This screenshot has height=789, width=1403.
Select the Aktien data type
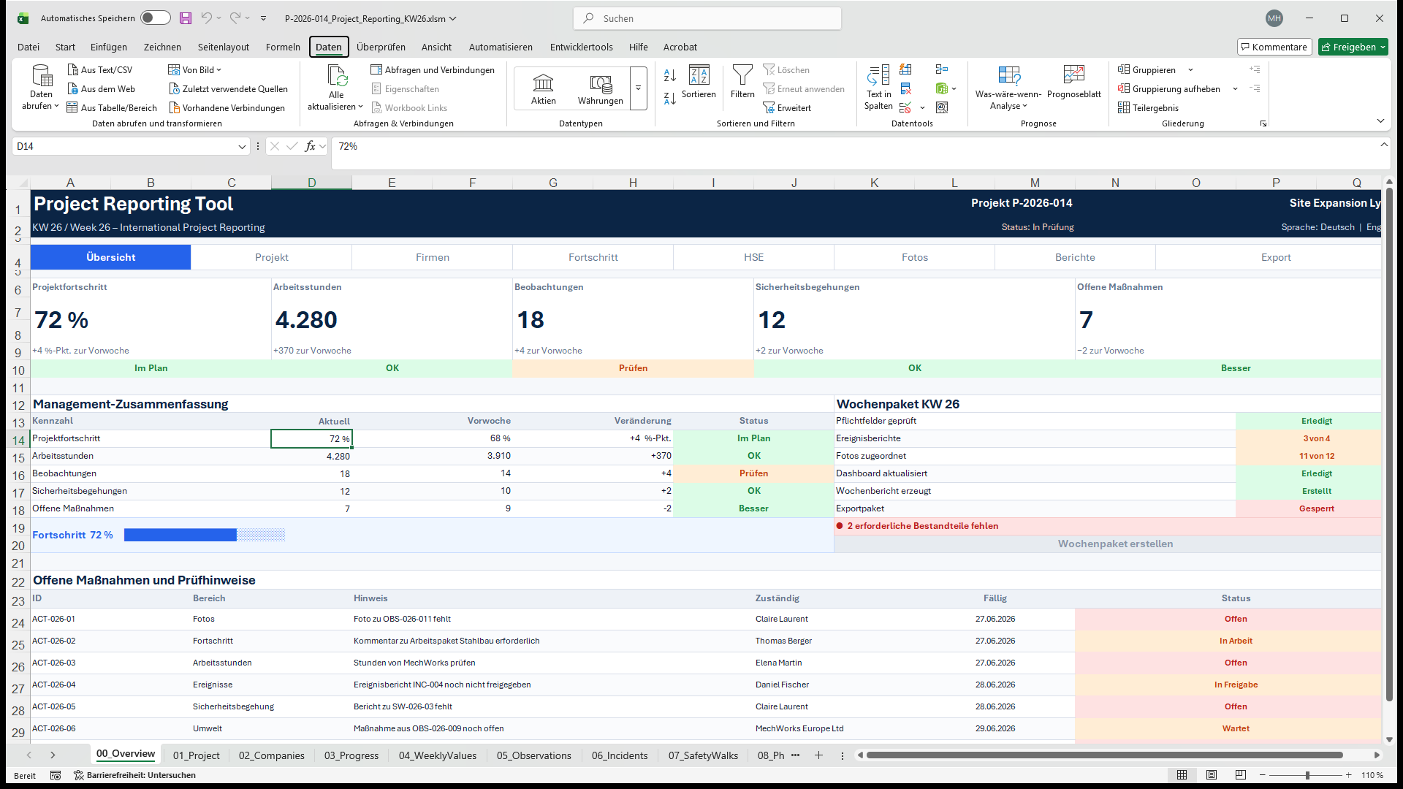point(544,88)
